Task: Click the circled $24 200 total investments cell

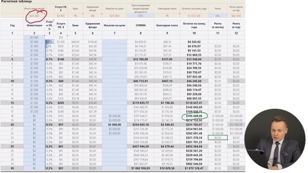Action: pos(34,16)
